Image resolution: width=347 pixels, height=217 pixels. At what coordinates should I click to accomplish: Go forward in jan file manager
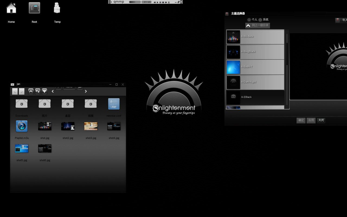tap(22, 91)
